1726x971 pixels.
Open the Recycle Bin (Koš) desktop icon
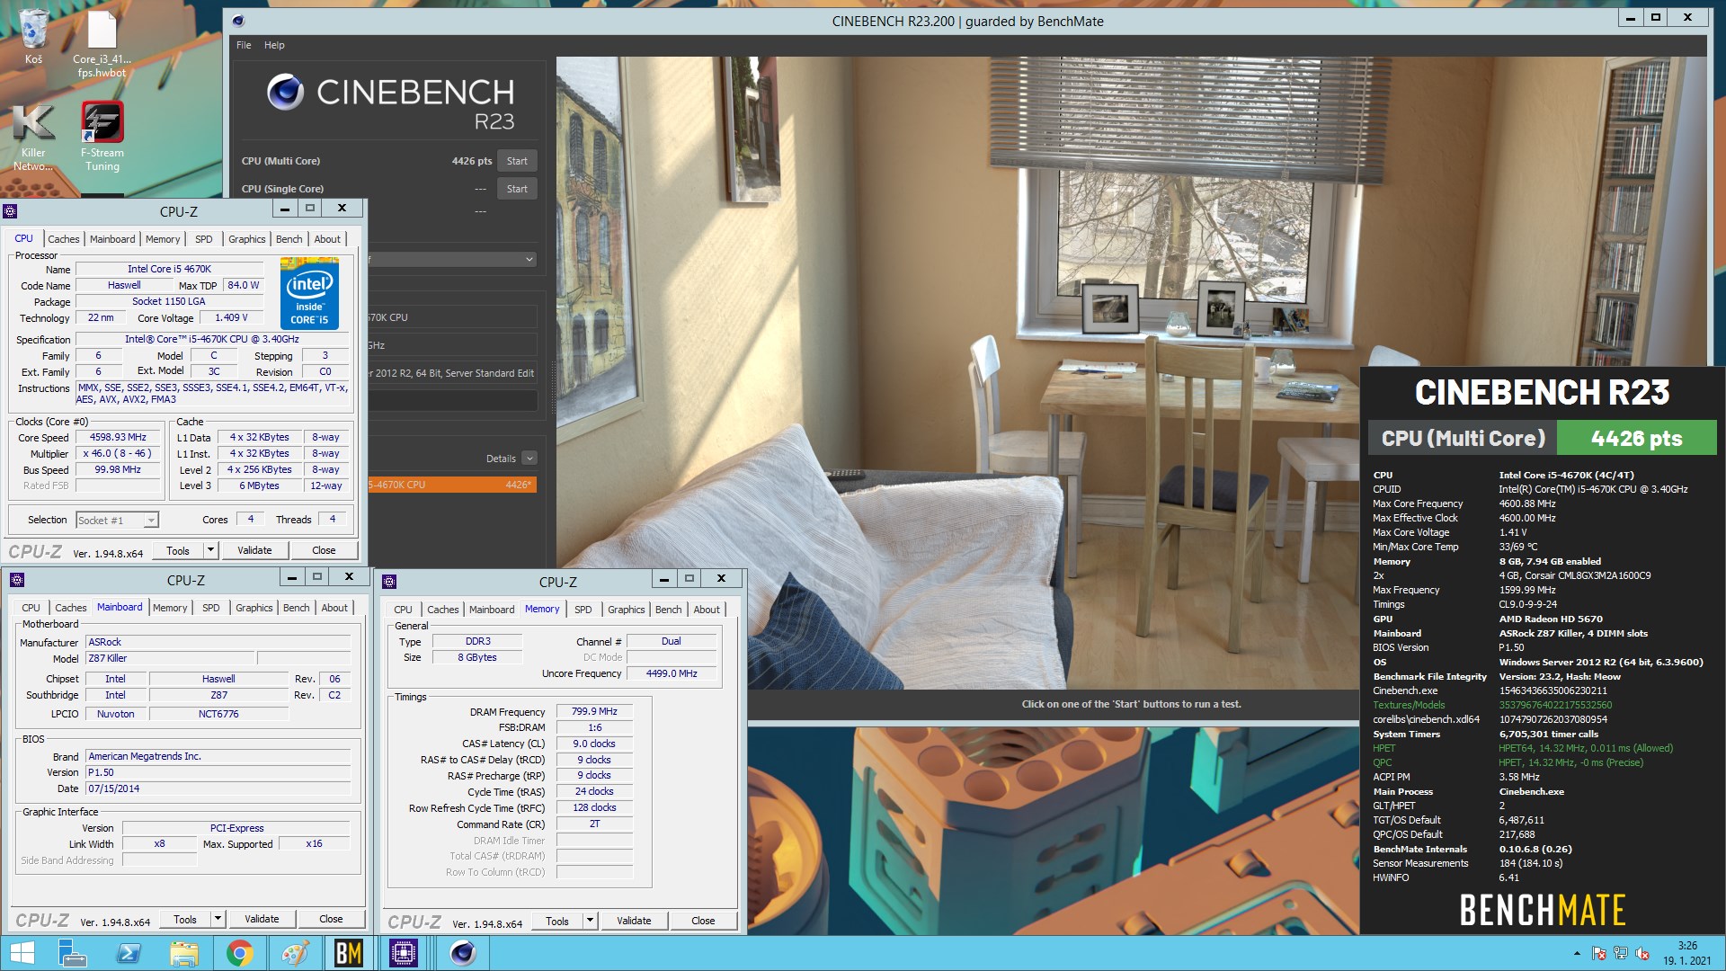click(x=33, y=36)
